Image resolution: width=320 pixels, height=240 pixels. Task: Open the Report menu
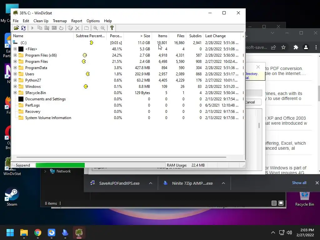[x=77, y=21]
